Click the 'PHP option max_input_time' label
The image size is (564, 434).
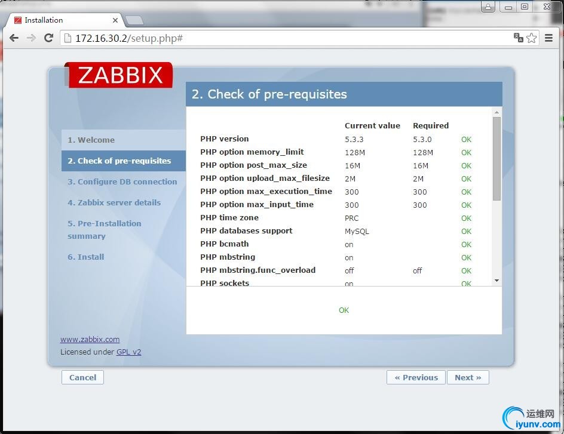click(257, 205)
